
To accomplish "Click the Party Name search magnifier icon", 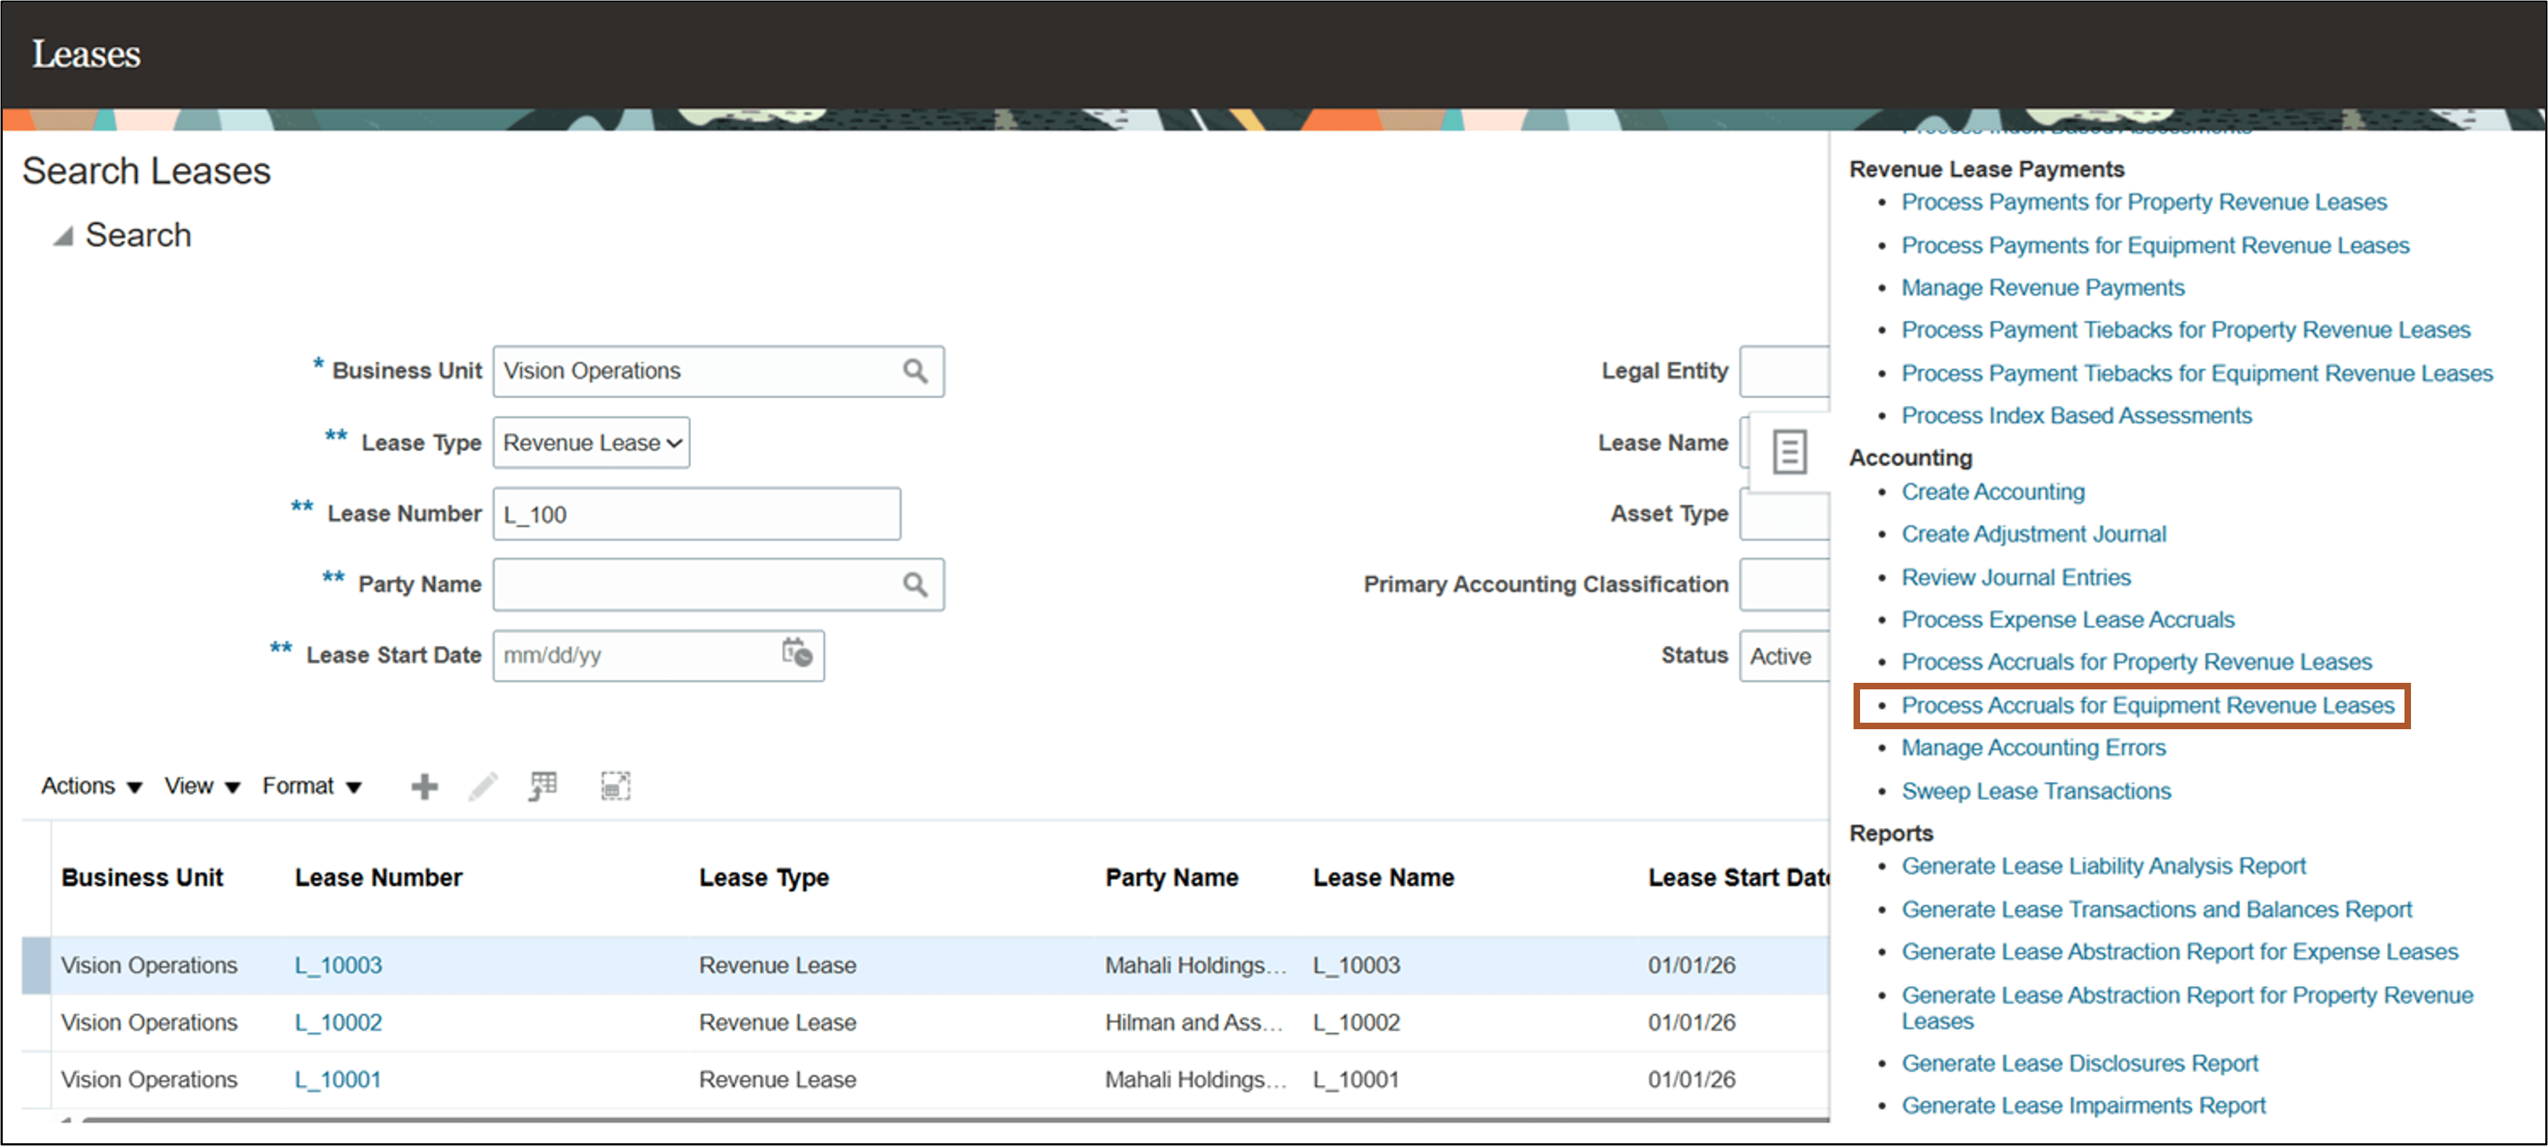I will click(x=915, y=584).
